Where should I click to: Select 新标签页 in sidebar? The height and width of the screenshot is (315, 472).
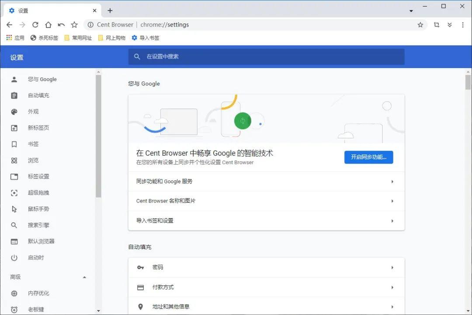point(38,128)
